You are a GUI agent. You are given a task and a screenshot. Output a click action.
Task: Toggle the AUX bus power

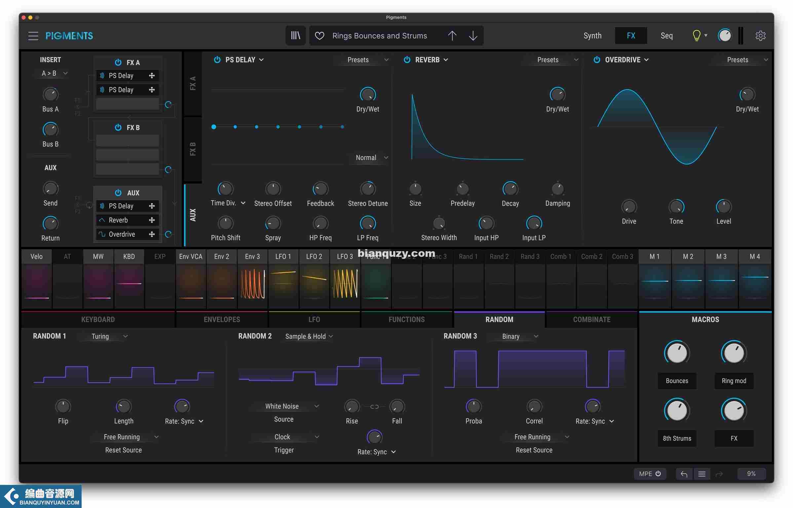click(118, 193)
